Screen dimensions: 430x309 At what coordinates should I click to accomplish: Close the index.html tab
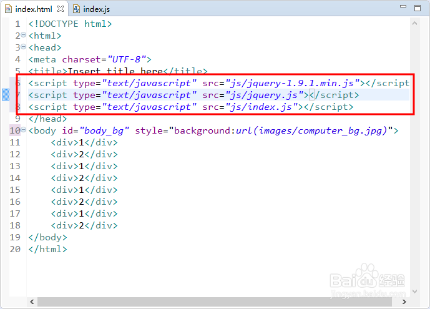(61, 9)
